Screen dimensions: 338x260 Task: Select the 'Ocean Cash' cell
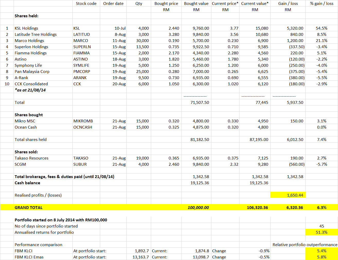tap(43, 127)
